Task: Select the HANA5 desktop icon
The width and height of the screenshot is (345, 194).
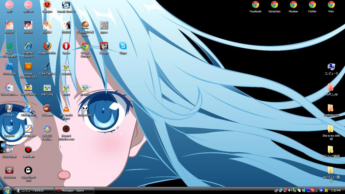Action: click(x=28, y=28)
